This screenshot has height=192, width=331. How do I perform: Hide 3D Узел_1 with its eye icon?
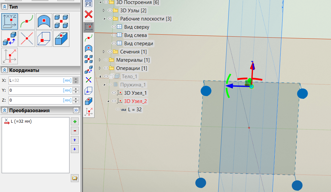tap(114, 93)
